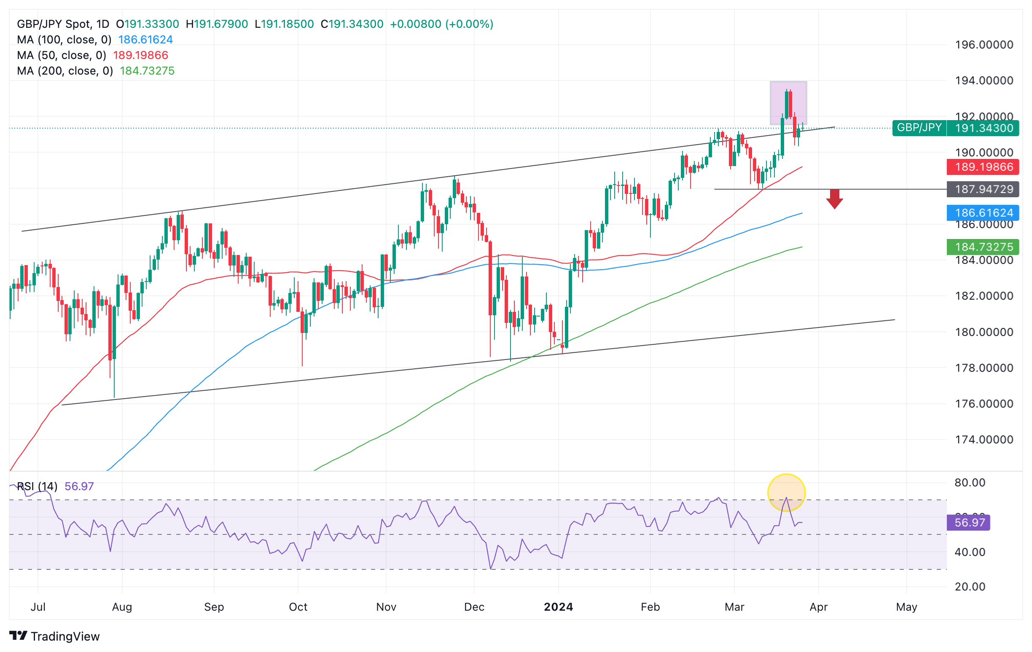Click the purple 56.97 RSI value tag

tap(969, 523)
